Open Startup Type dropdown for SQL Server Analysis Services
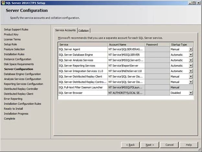Screen dimensions: 202x152 191,60
